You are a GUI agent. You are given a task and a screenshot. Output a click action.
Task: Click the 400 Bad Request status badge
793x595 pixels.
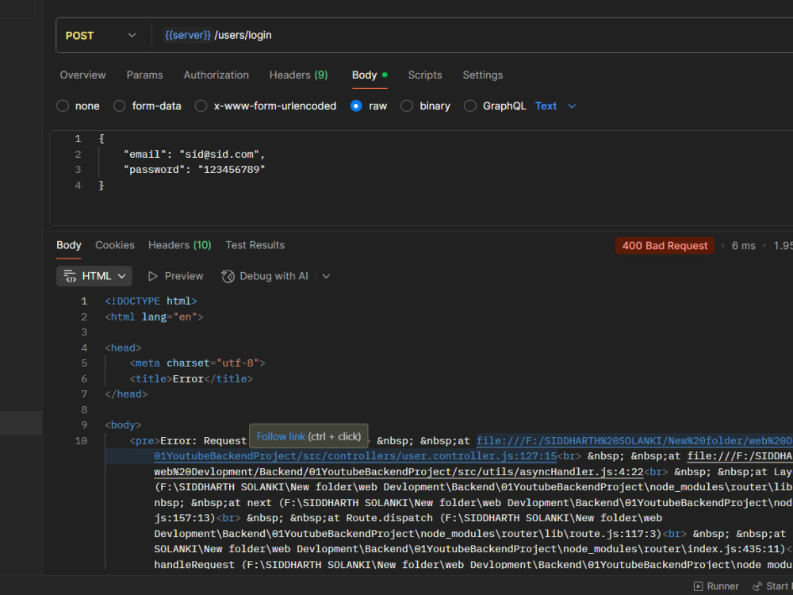pyautogui.click(x=665, y=246)
